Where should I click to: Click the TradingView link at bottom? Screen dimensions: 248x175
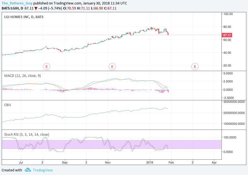pos(43,170)
